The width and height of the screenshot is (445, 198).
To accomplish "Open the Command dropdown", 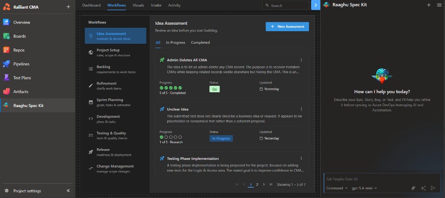I will pos(337,188).
